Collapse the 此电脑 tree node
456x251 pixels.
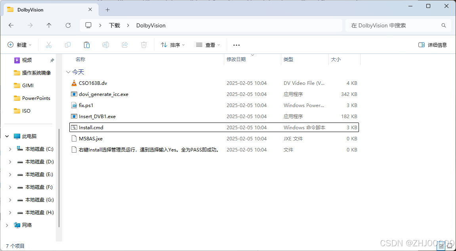tap(7, 136)
